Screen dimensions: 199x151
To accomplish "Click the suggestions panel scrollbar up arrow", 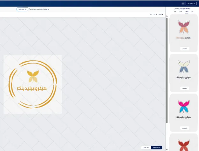I will tap(167, 16).
